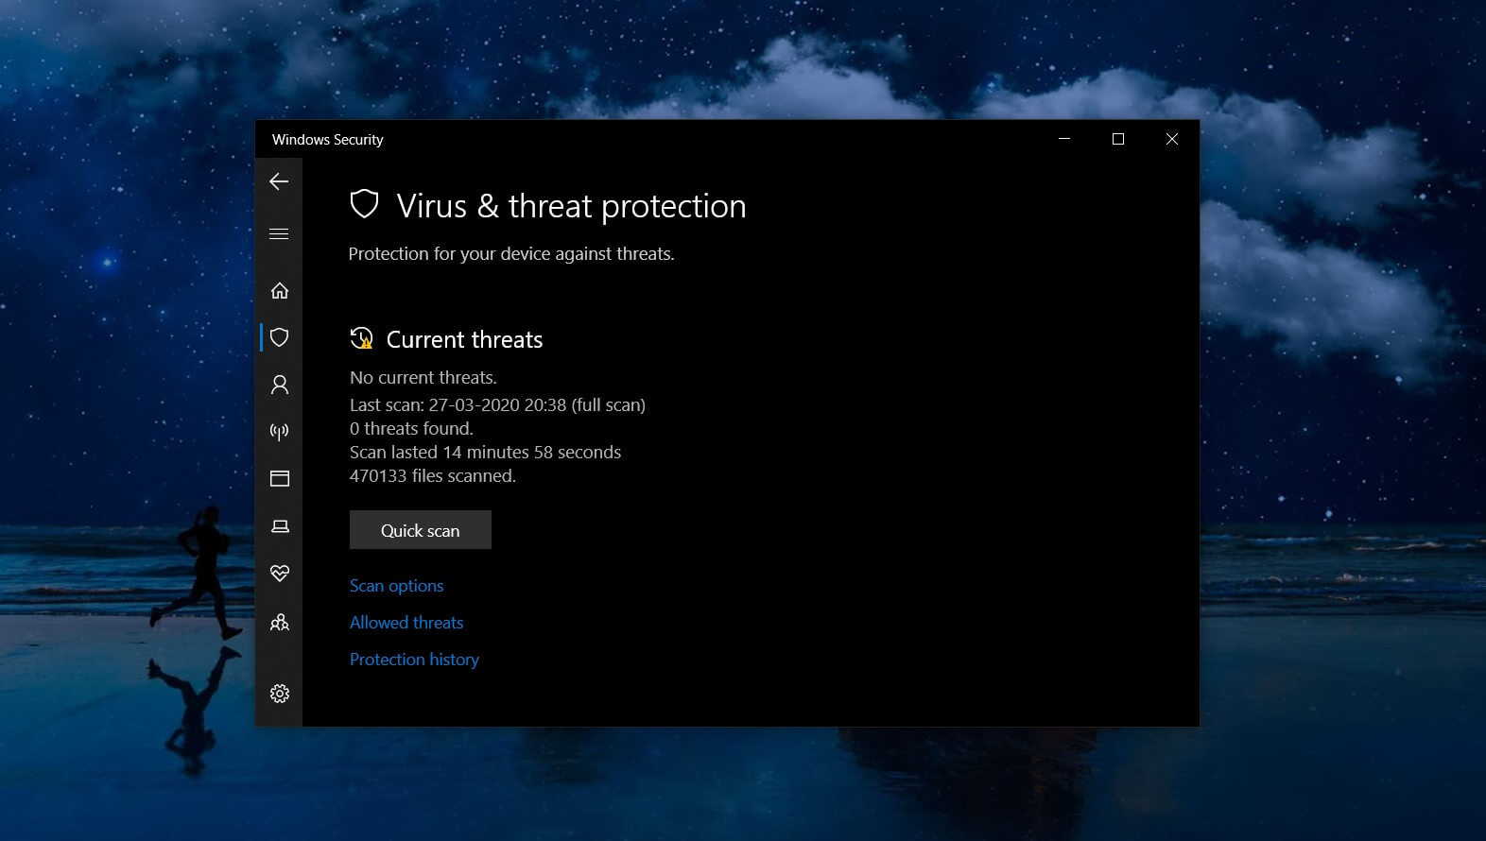Viewport: 1486px width, 841px height.
Task: Open Family options people icon
Action: point(280,622)
